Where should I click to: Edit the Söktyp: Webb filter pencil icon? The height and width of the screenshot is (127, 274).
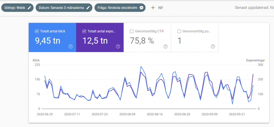(x=29, y=8)
